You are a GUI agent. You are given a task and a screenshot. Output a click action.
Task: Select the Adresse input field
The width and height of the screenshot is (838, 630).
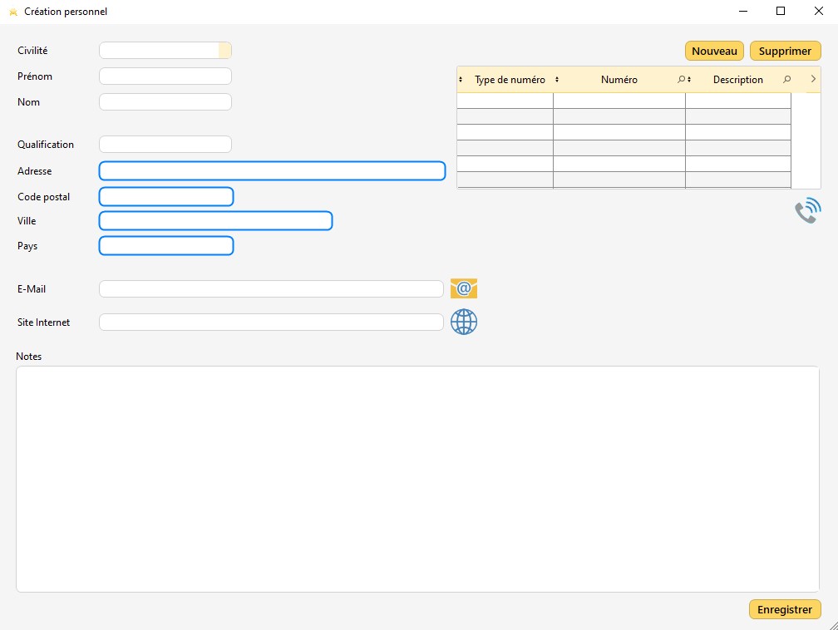272,171
